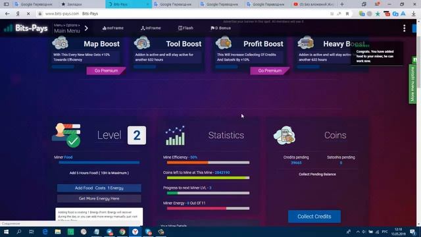Click the blue A translate extension icon
Screen dimensions: 421x237
403,14
